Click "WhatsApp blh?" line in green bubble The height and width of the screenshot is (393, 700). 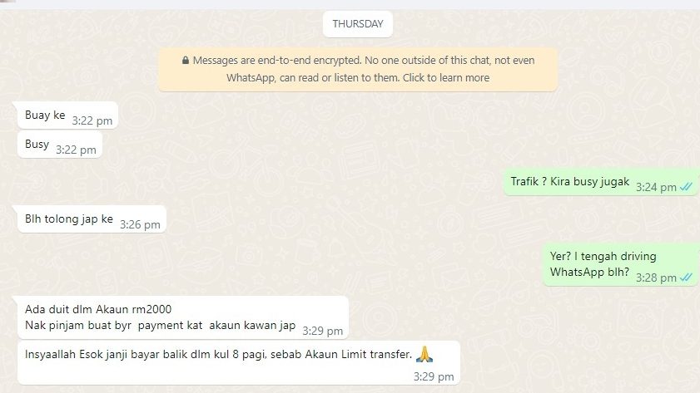point(589,272)
